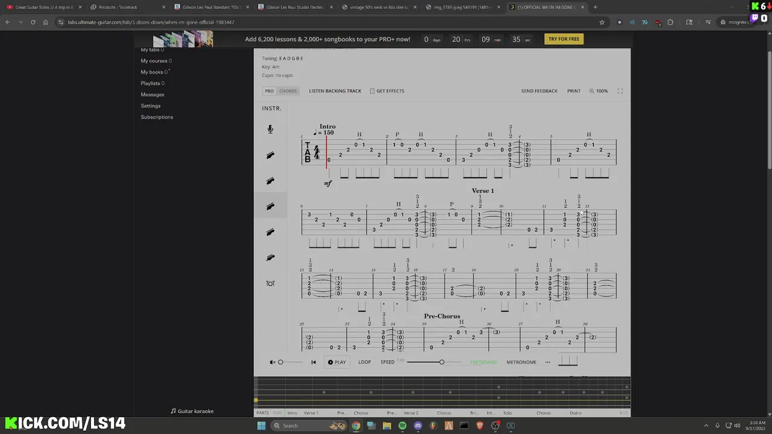Image resolution: width=772 pixels, height=434 pixels.
Task: Select the drums track icon
Action: (270, 283)
